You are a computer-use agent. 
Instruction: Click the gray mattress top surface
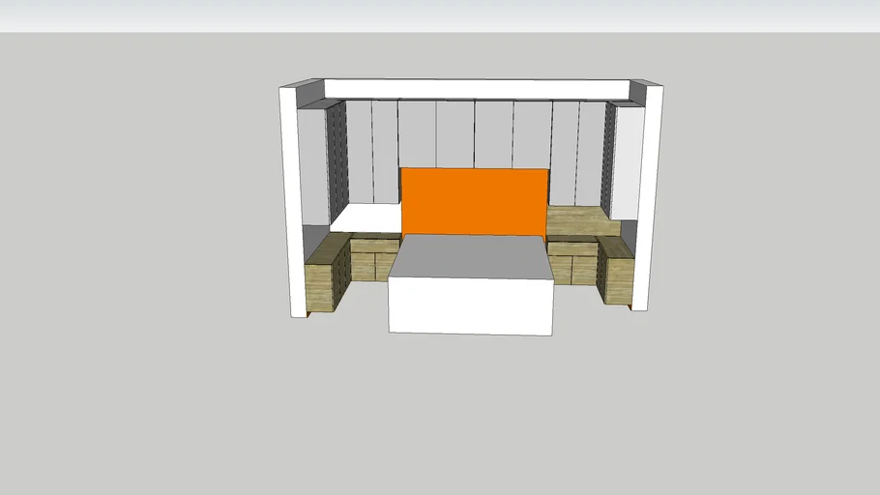pyautogui.click(x=470, y=257)
